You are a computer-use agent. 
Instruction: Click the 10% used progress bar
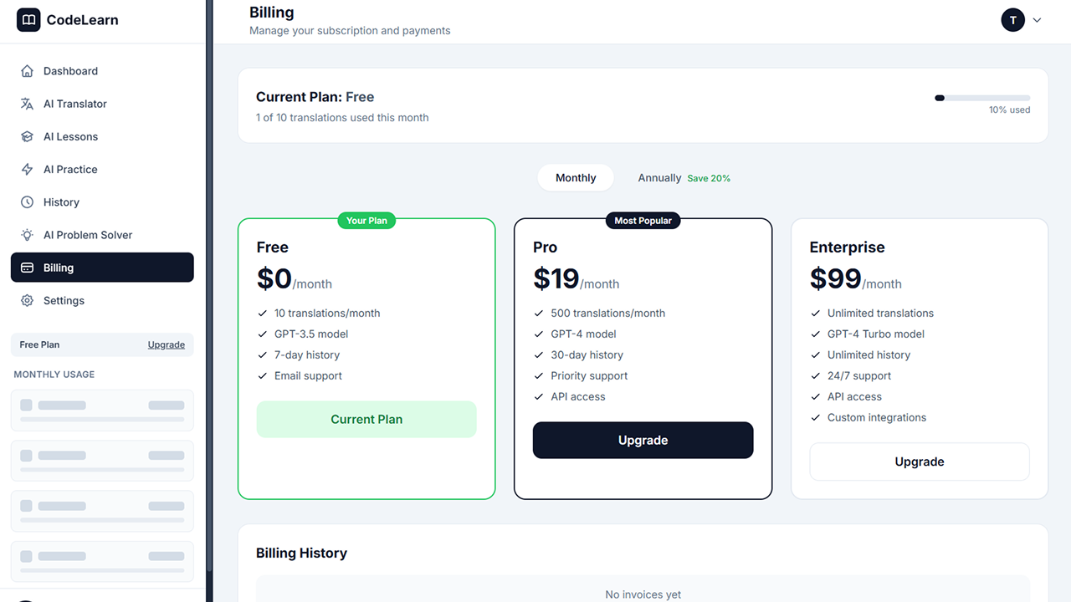(x=982, y=98)
